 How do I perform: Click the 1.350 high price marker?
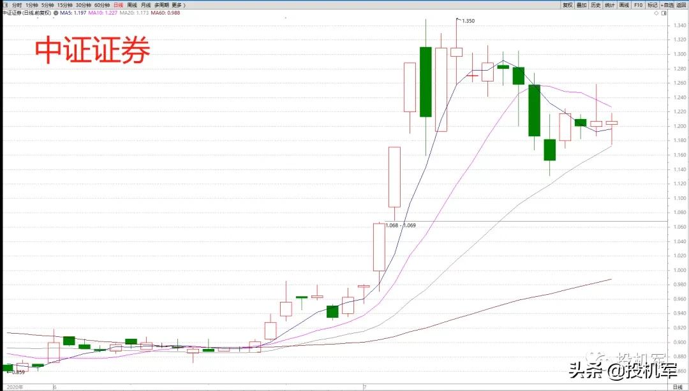pos(468,20)
